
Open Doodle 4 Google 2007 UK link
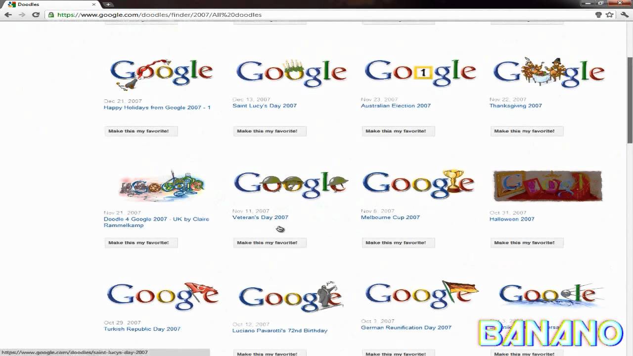pos(156,222)
